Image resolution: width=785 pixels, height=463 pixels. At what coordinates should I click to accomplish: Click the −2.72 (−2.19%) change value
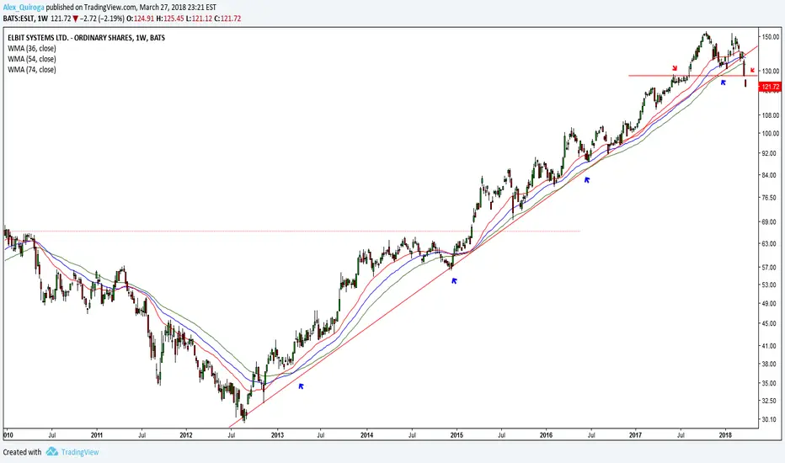point(102,19)
